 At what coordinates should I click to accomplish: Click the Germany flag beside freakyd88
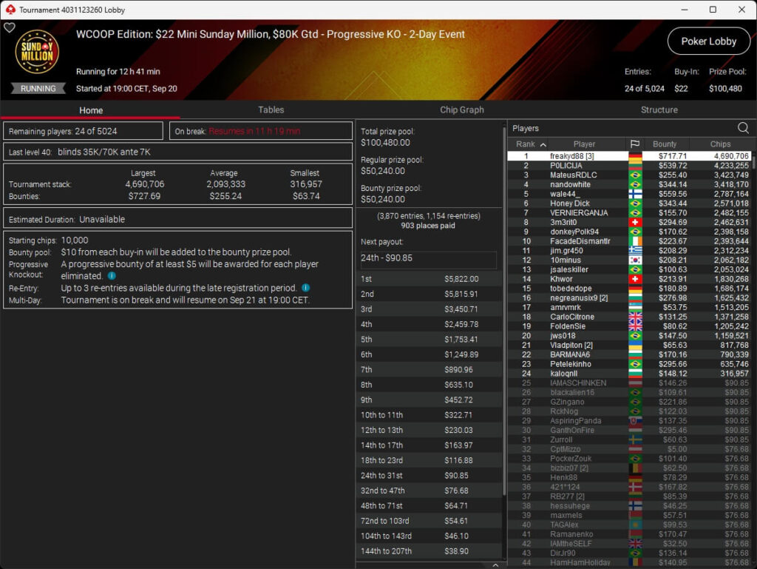point(635,156)
